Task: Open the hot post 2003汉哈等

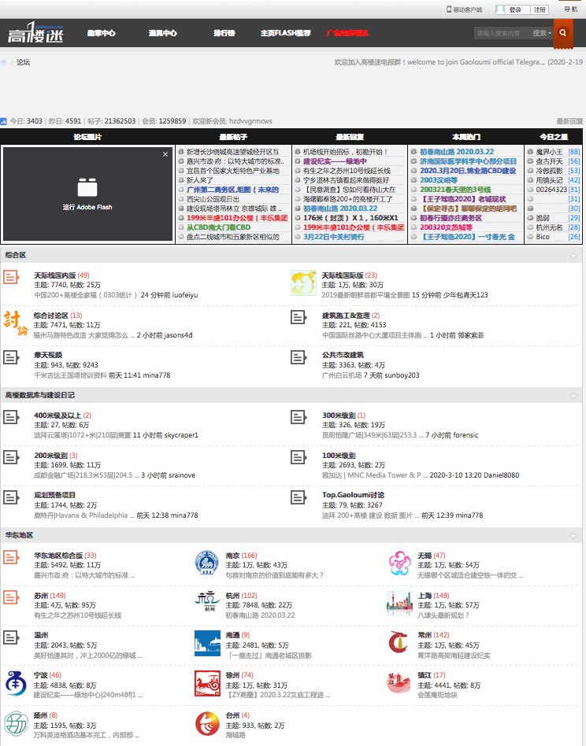Action: (x=439, y=180)
